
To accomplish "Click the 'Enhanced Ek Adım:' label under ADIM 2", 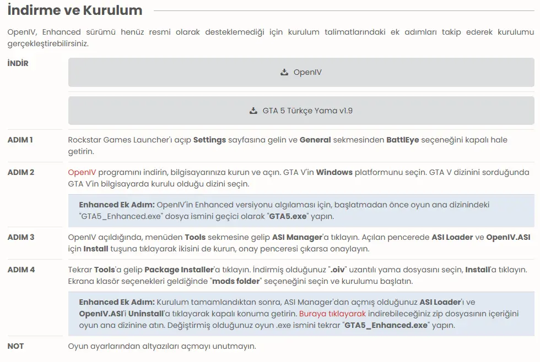I will click(117, 205).
